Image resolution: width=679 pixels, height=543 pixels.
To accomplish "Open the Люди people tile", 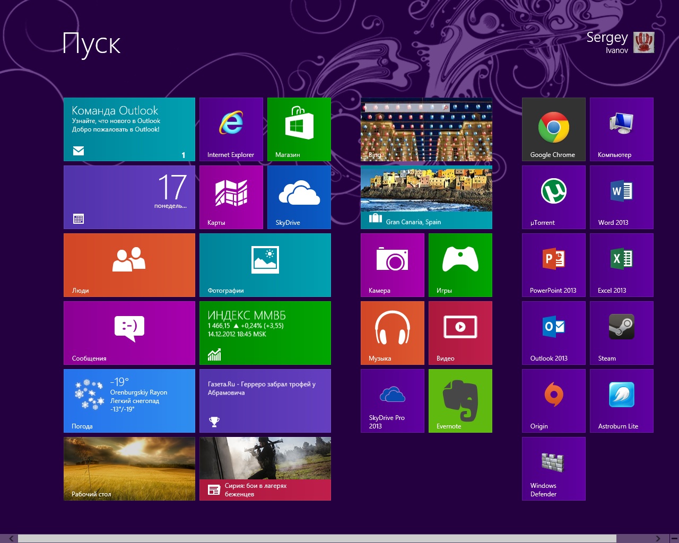I will point(129,265).
